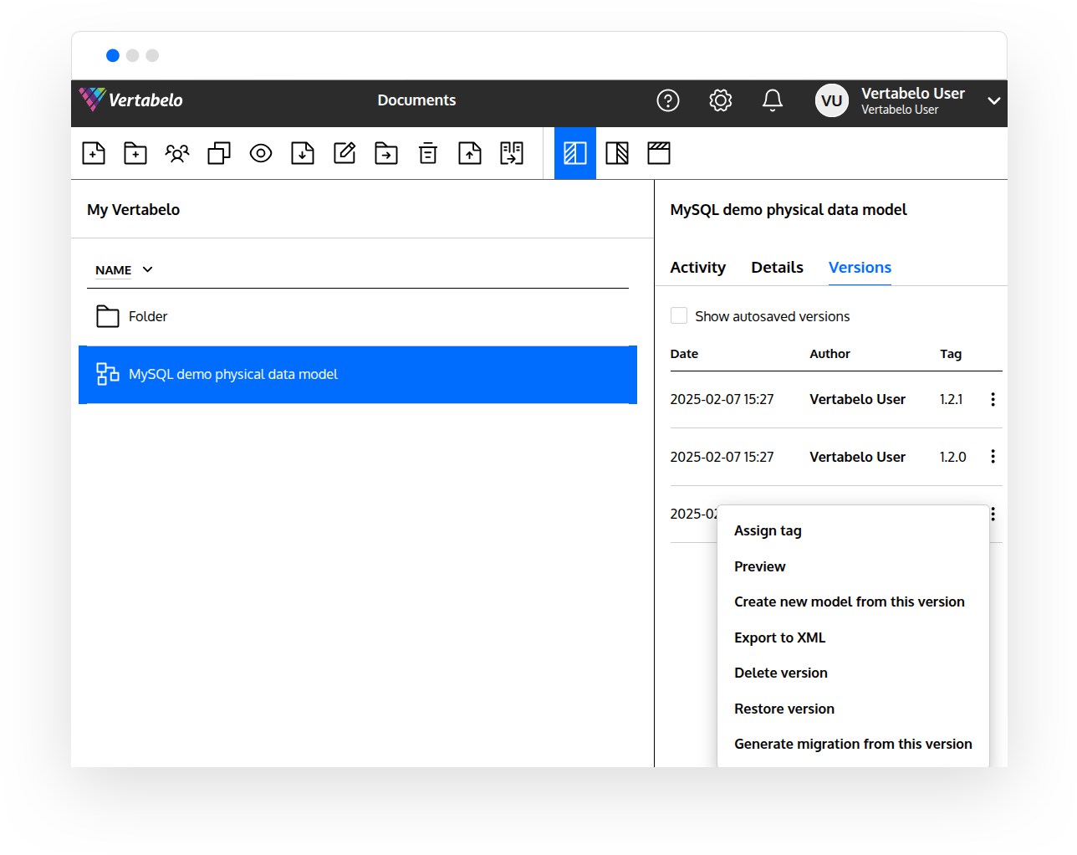
Task: Select the duplicate document icon
Action: [219, 153]
